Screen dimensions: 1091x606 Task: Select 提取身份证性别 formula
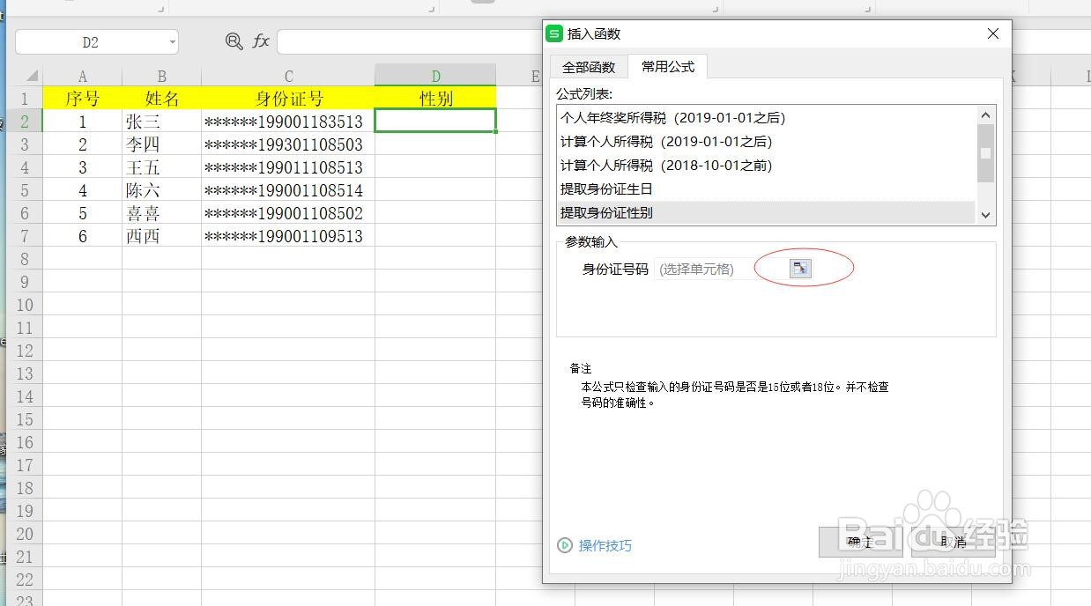(767, 212)
